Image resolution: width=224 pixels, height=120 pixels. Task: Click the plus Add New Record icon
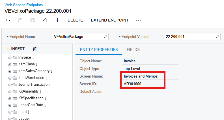tap(57, 20)
